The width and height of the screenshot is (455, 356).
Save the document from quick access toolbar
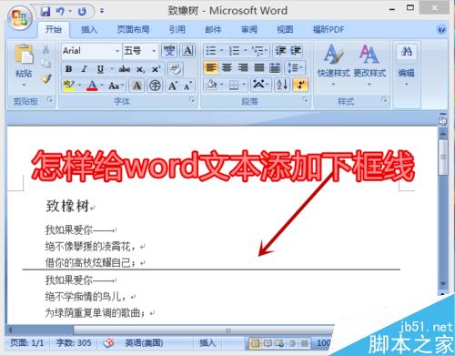tap(45, 12)
